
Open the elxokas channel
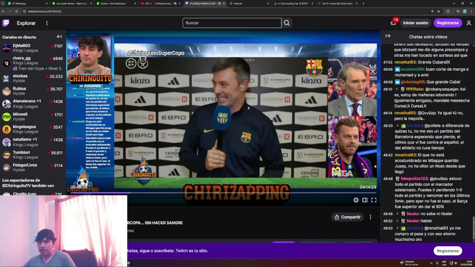(33, 78)
